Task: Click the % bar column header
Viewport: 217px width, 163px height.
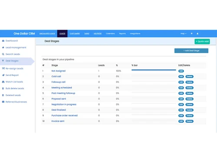Action: tap(135, 65)
